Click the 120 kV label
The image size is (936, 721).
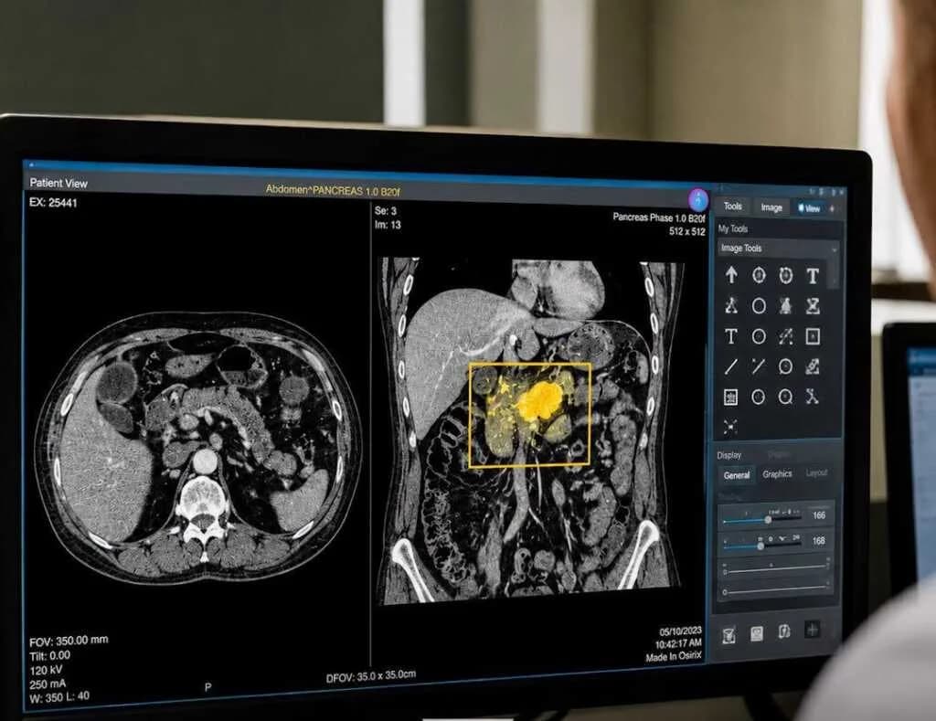[46, 670]
